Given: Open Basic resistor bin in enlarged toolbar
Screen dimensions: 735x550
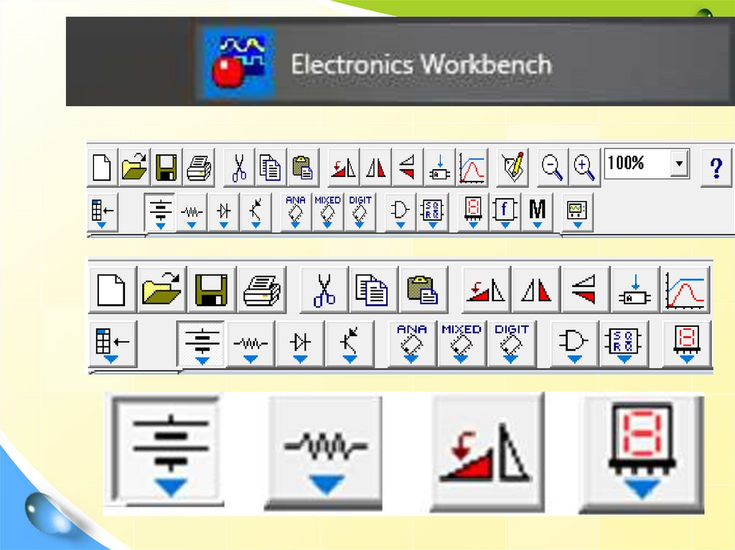Looking at the screenshot, I should click(x=251, y=344).
